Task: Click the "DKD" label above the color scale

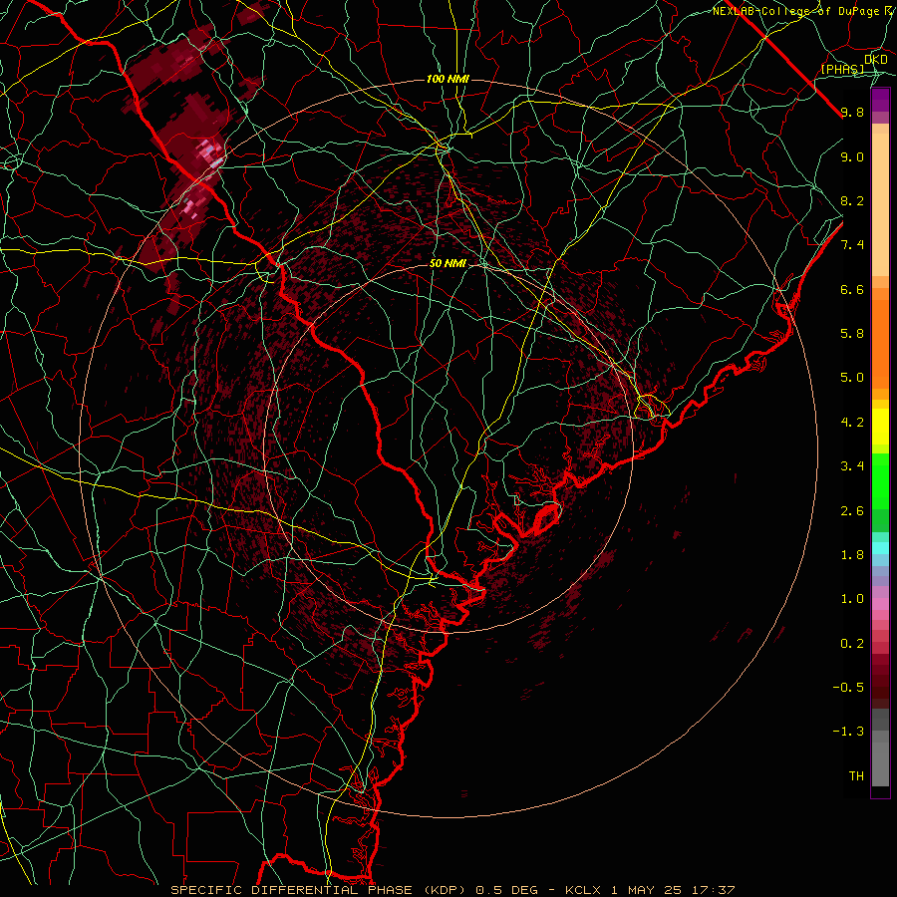Action: (x=876, y=60)
